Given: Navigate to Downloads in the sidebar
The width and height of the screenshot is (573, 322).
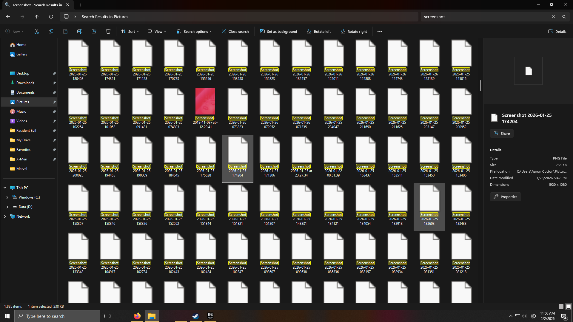Looking at the screenshot, I should 25,83.
